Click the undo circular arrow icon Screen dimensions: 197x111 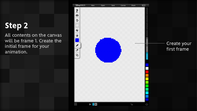(77, 20)
